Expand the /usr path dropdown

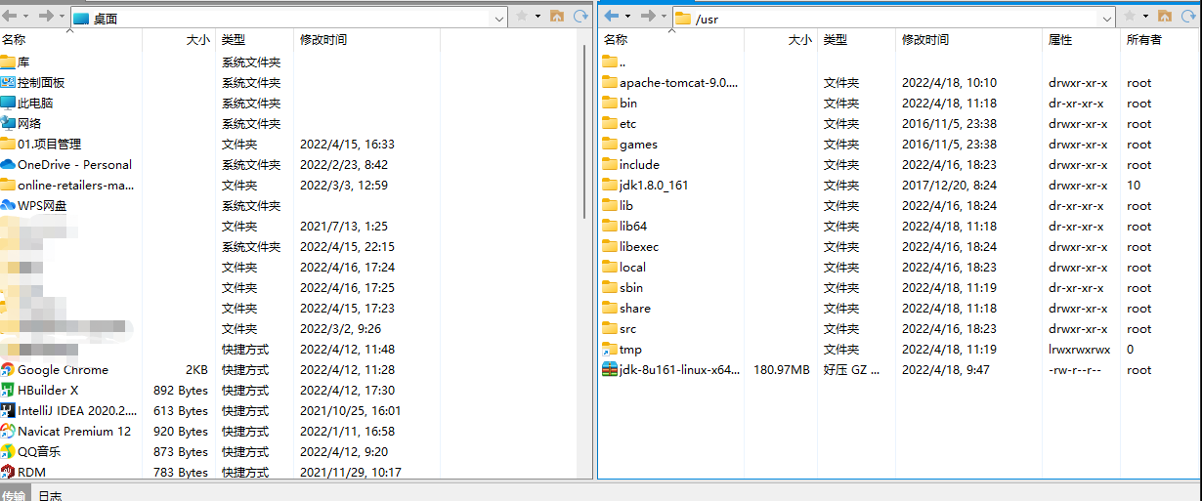[1107, 18]
